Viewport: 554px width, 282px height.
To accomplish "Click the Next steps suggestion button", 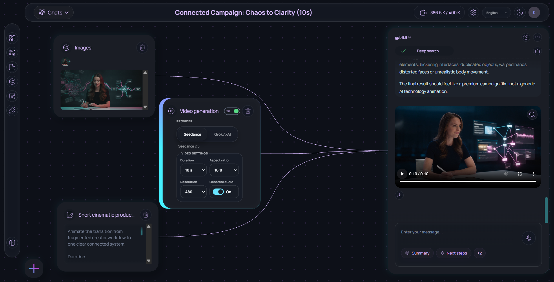I will (x=454, y=253).
